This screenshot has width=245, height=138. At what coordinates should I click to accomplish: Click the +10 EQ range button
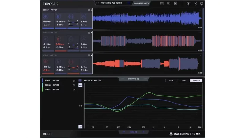(x=80, y=85)
